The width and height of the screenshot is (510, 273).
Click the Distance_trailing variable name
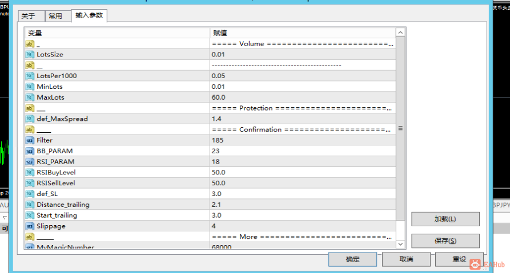[x=63, y=205]
